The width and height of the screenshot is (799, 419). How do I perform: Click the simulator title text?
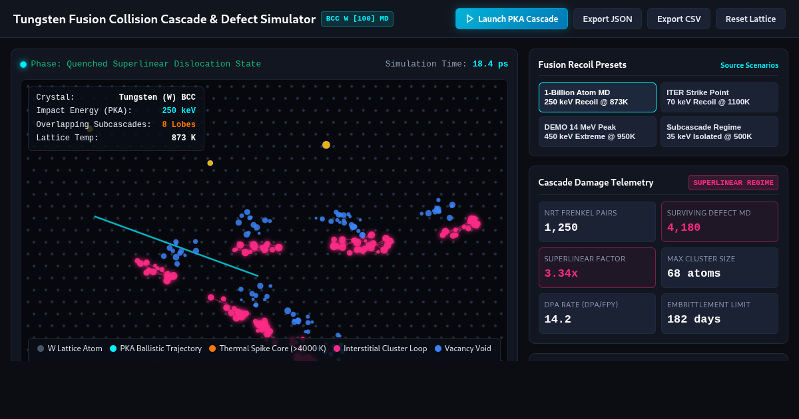coord(164,19)
